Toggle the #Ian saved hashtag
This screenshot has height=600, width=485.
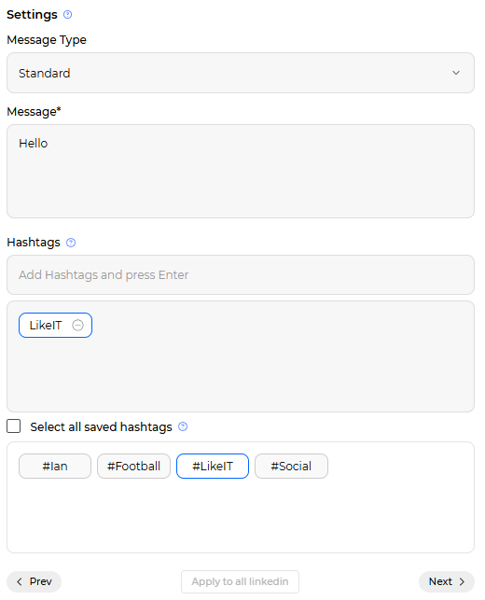coord(55,466)
